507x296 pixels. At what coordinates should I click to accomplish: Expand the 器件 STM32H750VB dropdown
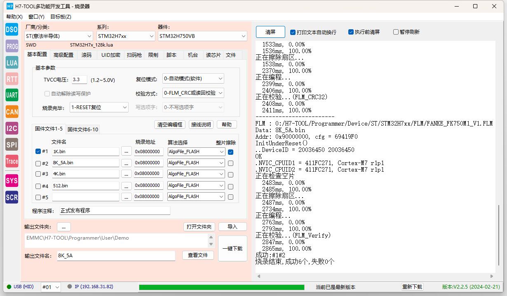pyautogui.click(x=202, y=36)
